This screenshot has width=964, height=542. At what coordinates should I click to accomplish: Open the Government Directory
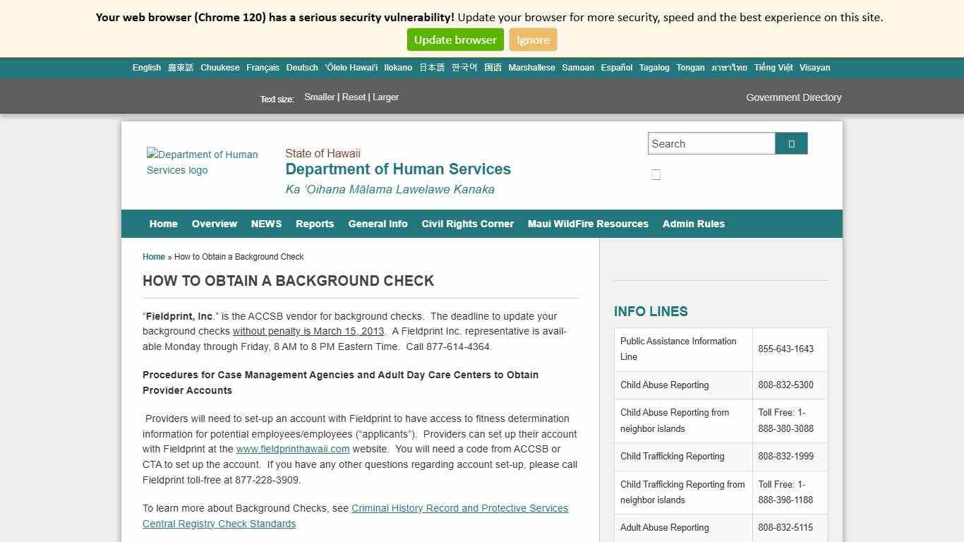point(793,97)
